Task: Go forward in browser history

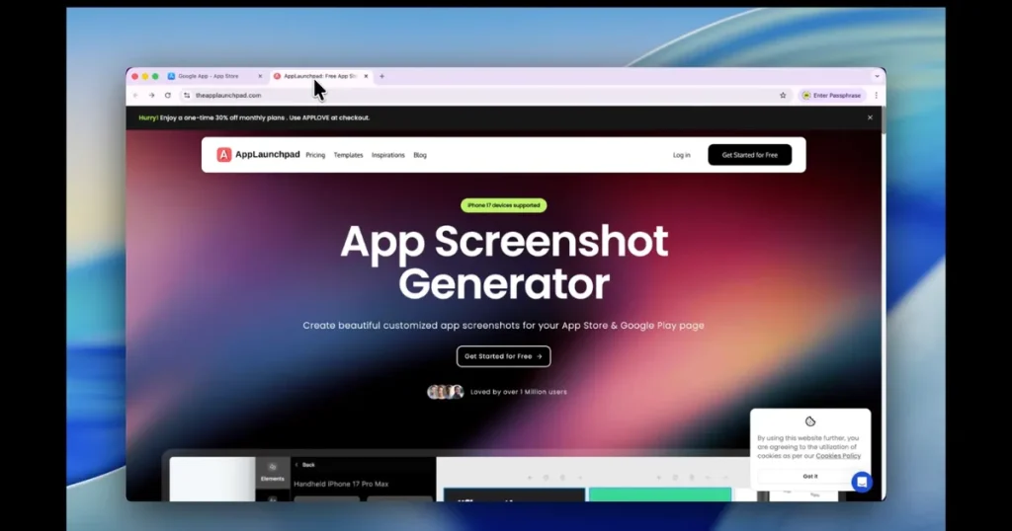Action: (x=151, y=96)
